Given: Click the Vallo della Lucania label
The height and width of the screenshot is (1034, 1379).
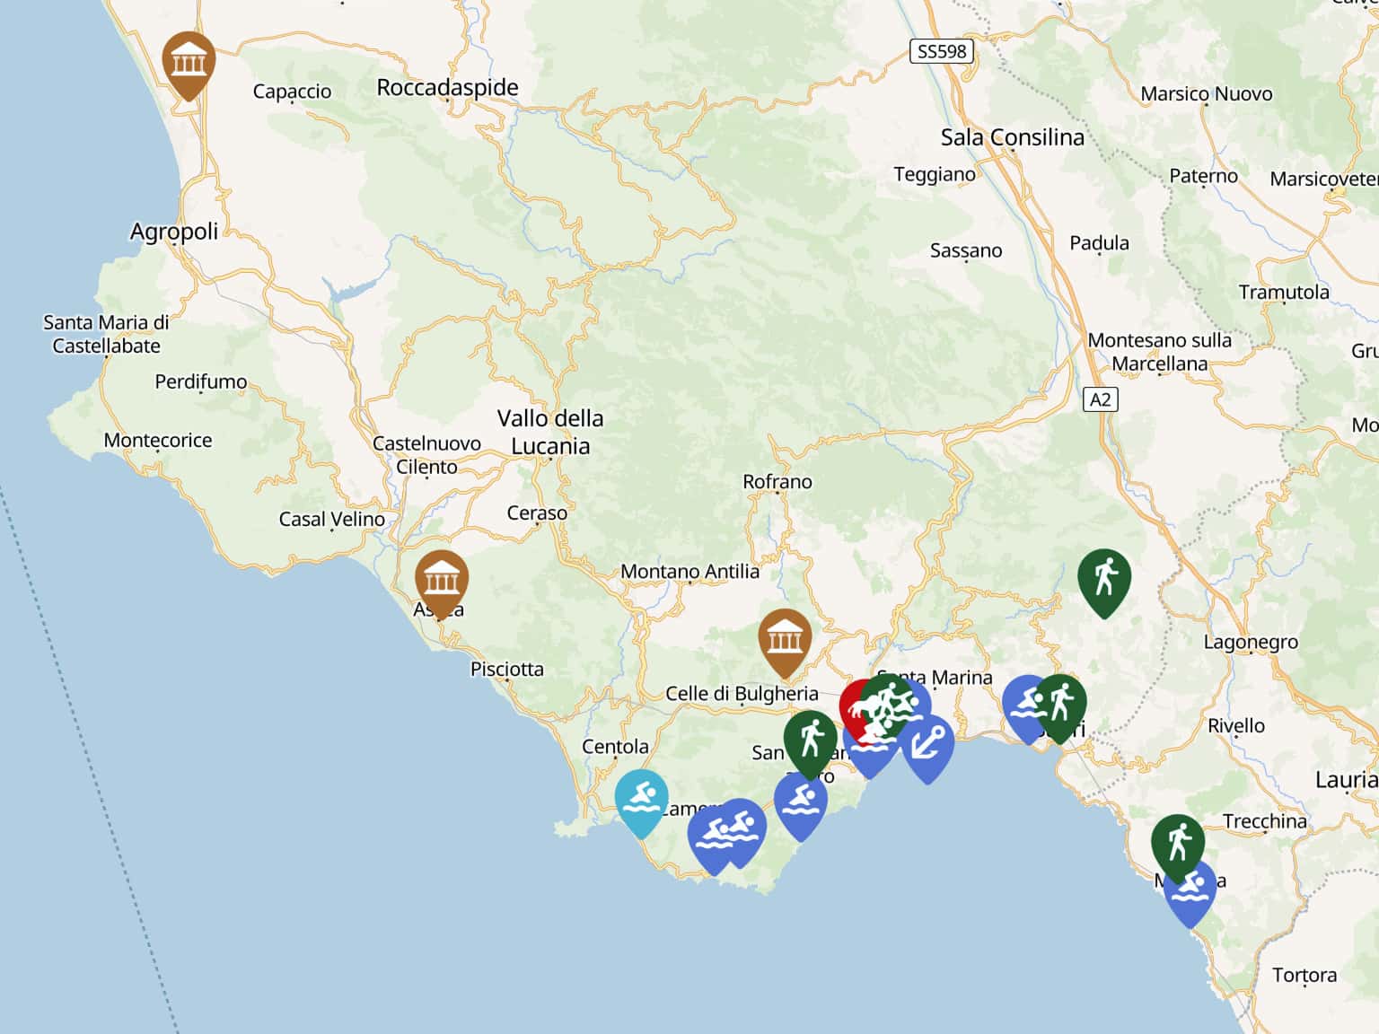Looking at the screenshot, I should click(x=549, y=432).
